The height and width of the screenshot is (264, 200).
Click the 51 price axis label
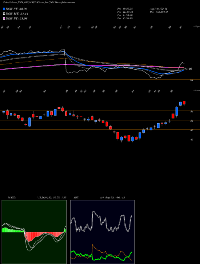pos(192,121)
